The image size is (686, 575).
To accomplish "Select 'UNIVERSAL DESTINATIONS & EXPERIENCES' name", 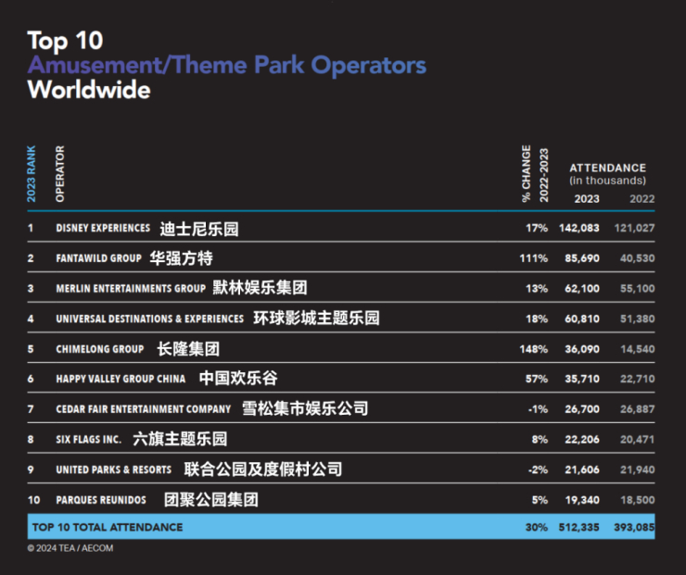I will point(149,319).
